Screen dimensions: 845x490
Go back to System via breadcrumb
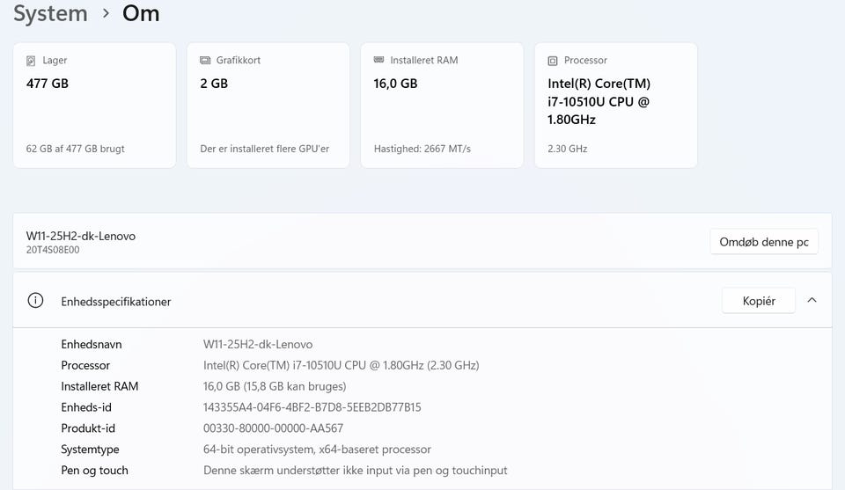50,14
